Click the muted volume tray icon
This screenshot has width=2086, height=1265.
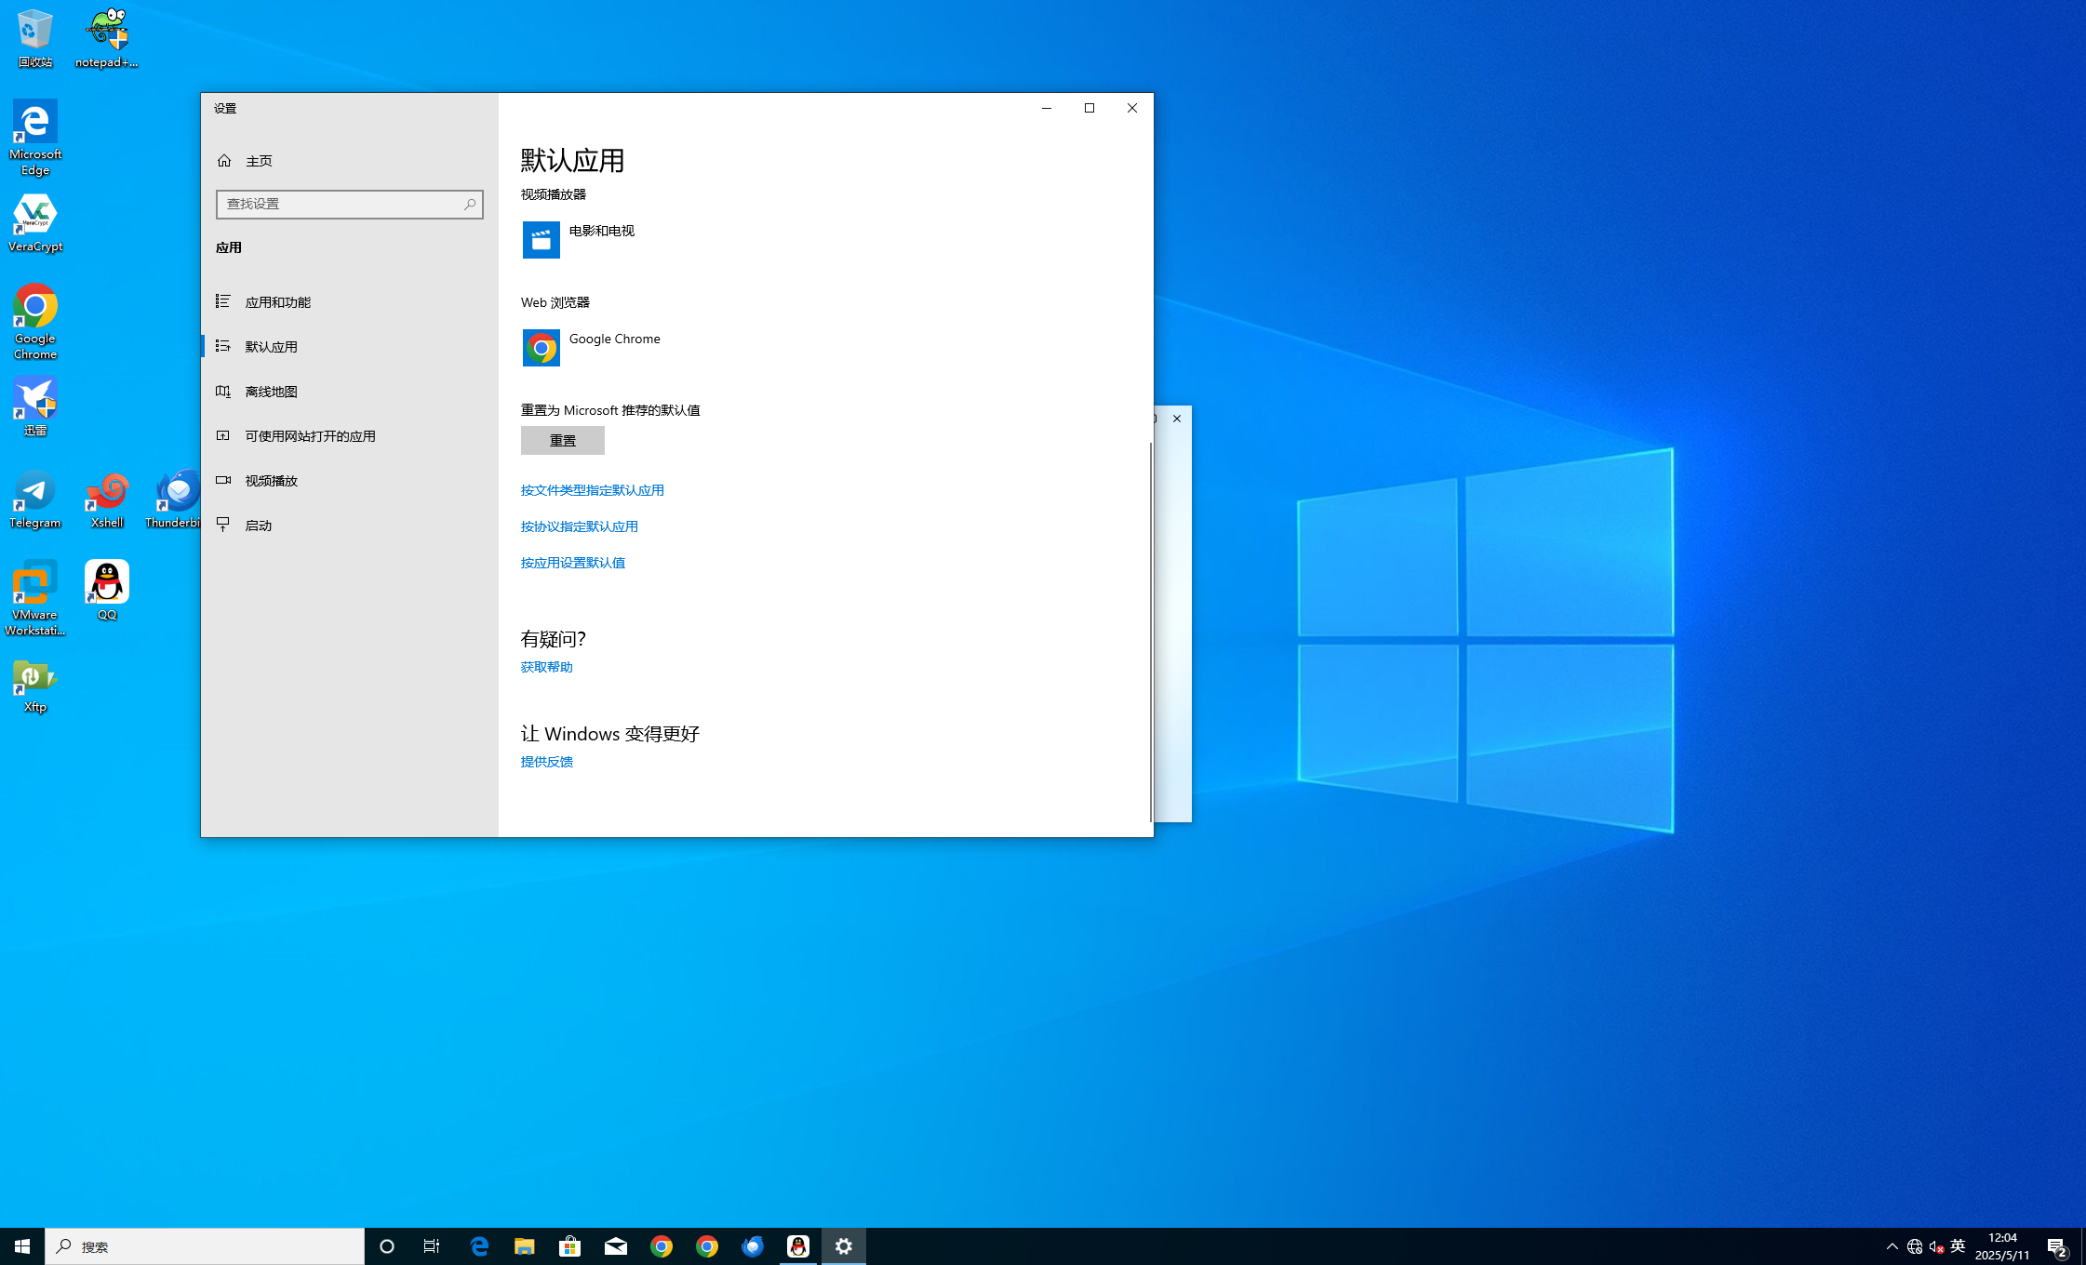coord(1936,1246)
